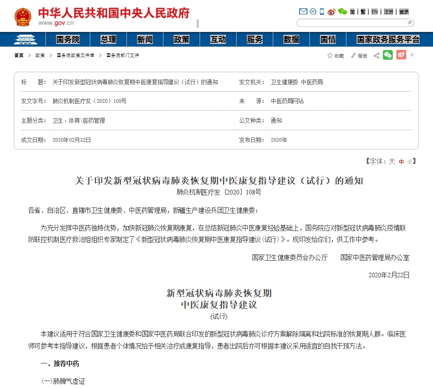Set font size to 小
This screenshot has height=388, width=433.
(409, 162)
